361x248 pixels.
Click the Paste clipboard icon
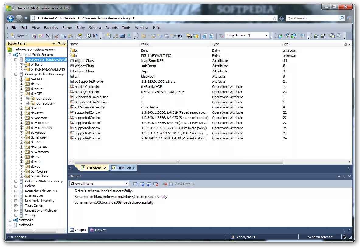[x=71, y=36]
